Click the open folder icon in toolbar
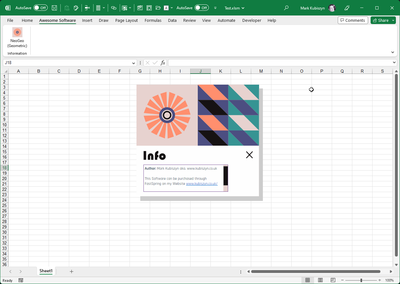400x284 pixels. [x=158, y=8]
